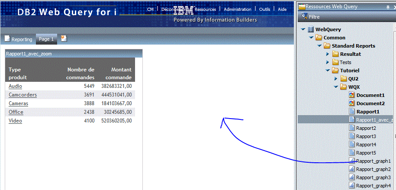This screenshot has height=190, width=396.
Task: Click the WebQuery root node icon
Action: pyautogui.click(x=311, y=29)
